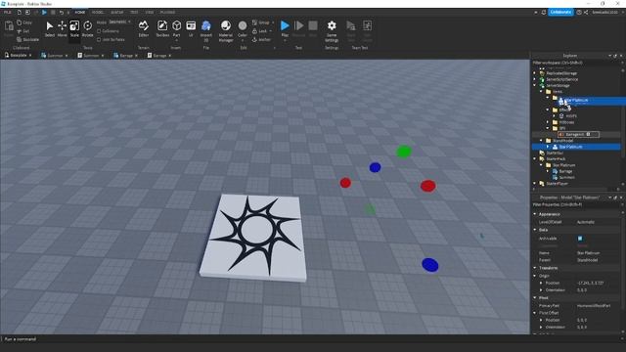The height and width of the screenshot is (352, 626).
Task: Click the Name property value Star Platinum
Action: [x=588, y=253]
